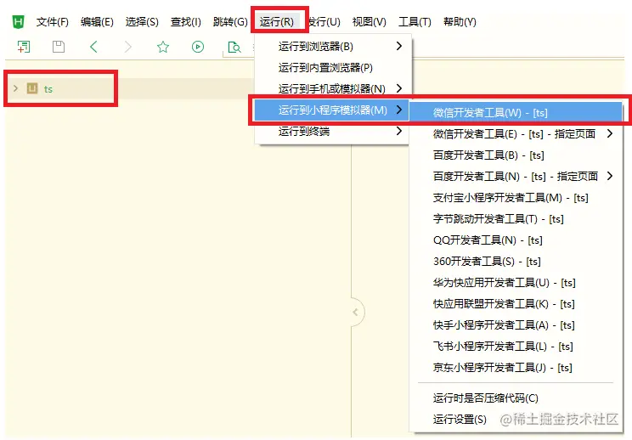The width and height of the screenshot is (632, 440).
Task: Open the 跳转(G) menu
Action: point(230,22)
